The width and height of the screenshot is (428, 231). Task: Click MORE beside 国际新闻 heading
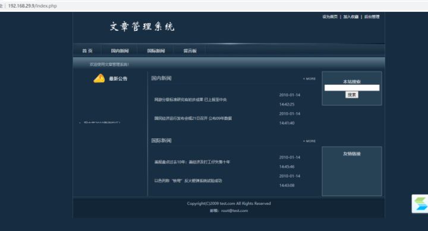coord(309,141)
